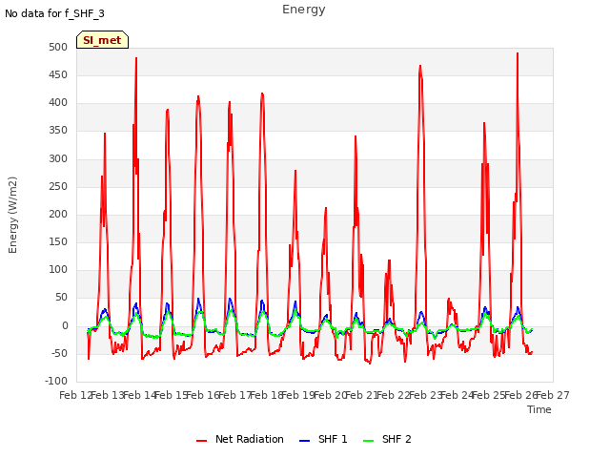Screen dimensions: 610x458
Task: Click the Feb 23 x-axis date label
Action: [x=426, y=395]
